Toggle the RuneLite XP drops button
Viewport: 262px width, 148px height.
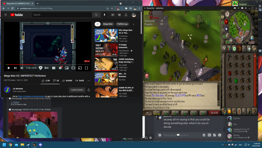(222, 17)
